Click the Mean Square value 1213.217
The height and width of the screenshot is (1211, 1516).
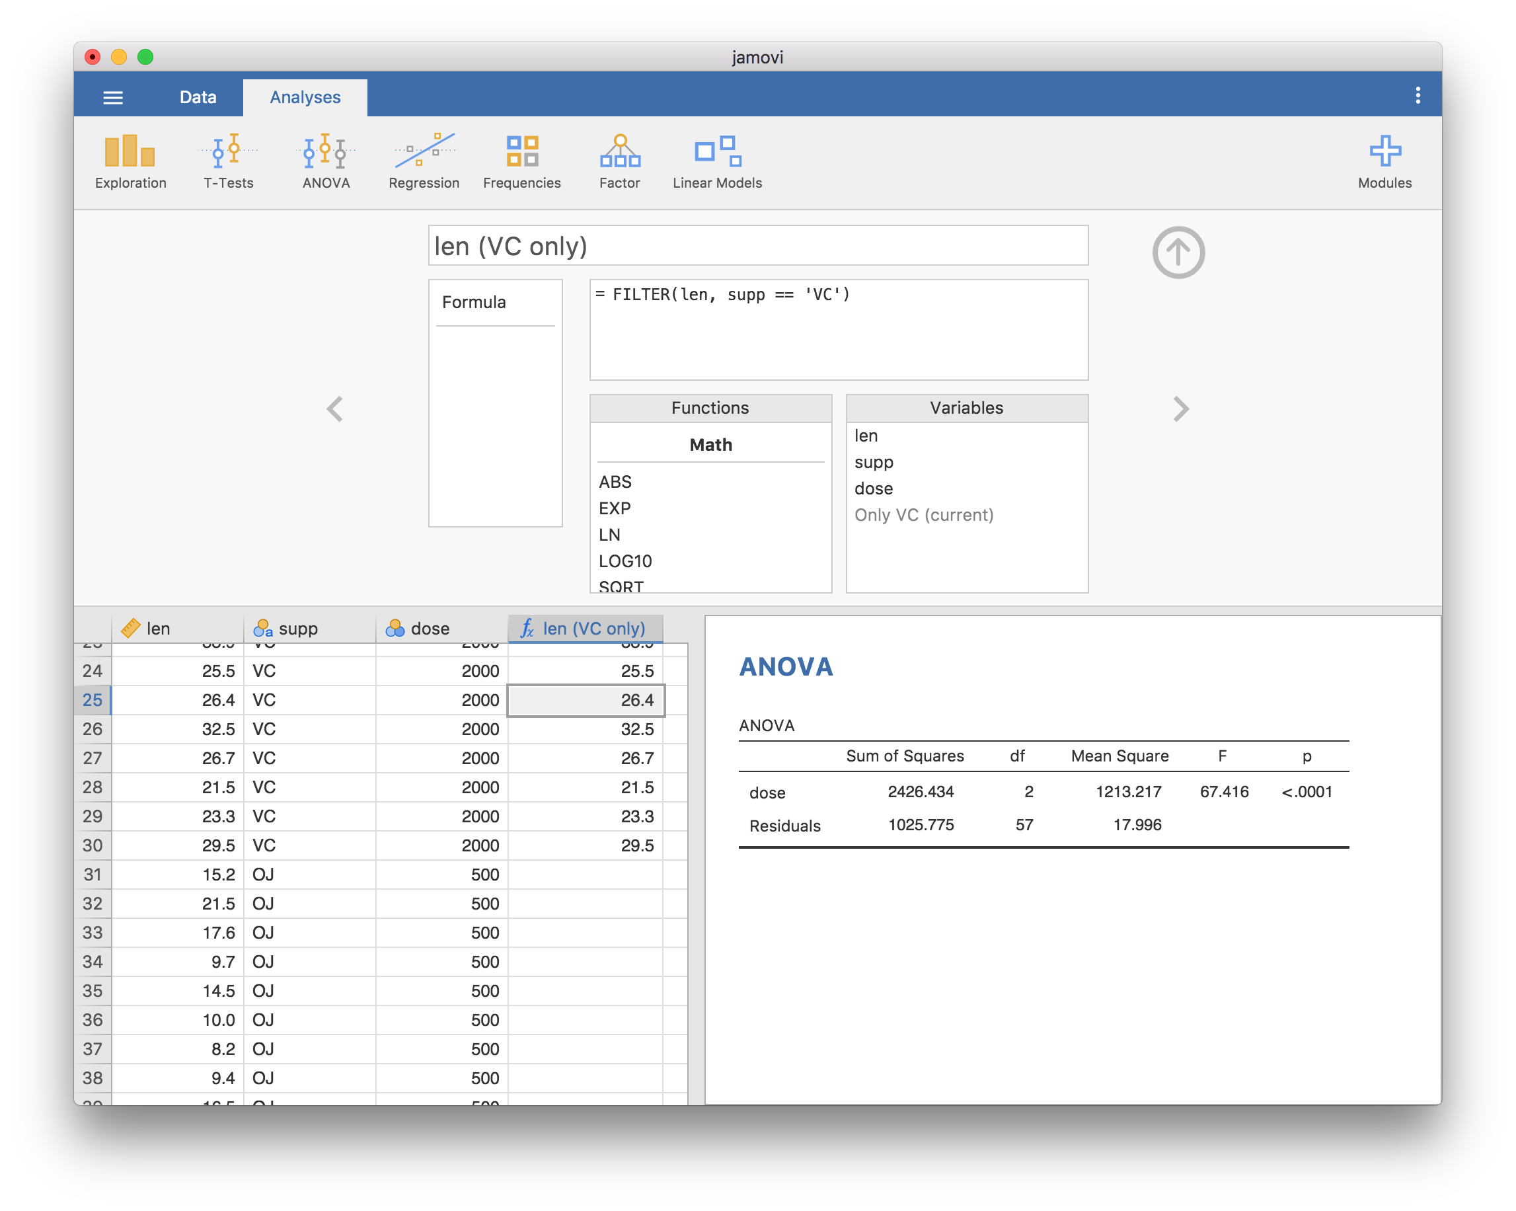[1128, 792]
